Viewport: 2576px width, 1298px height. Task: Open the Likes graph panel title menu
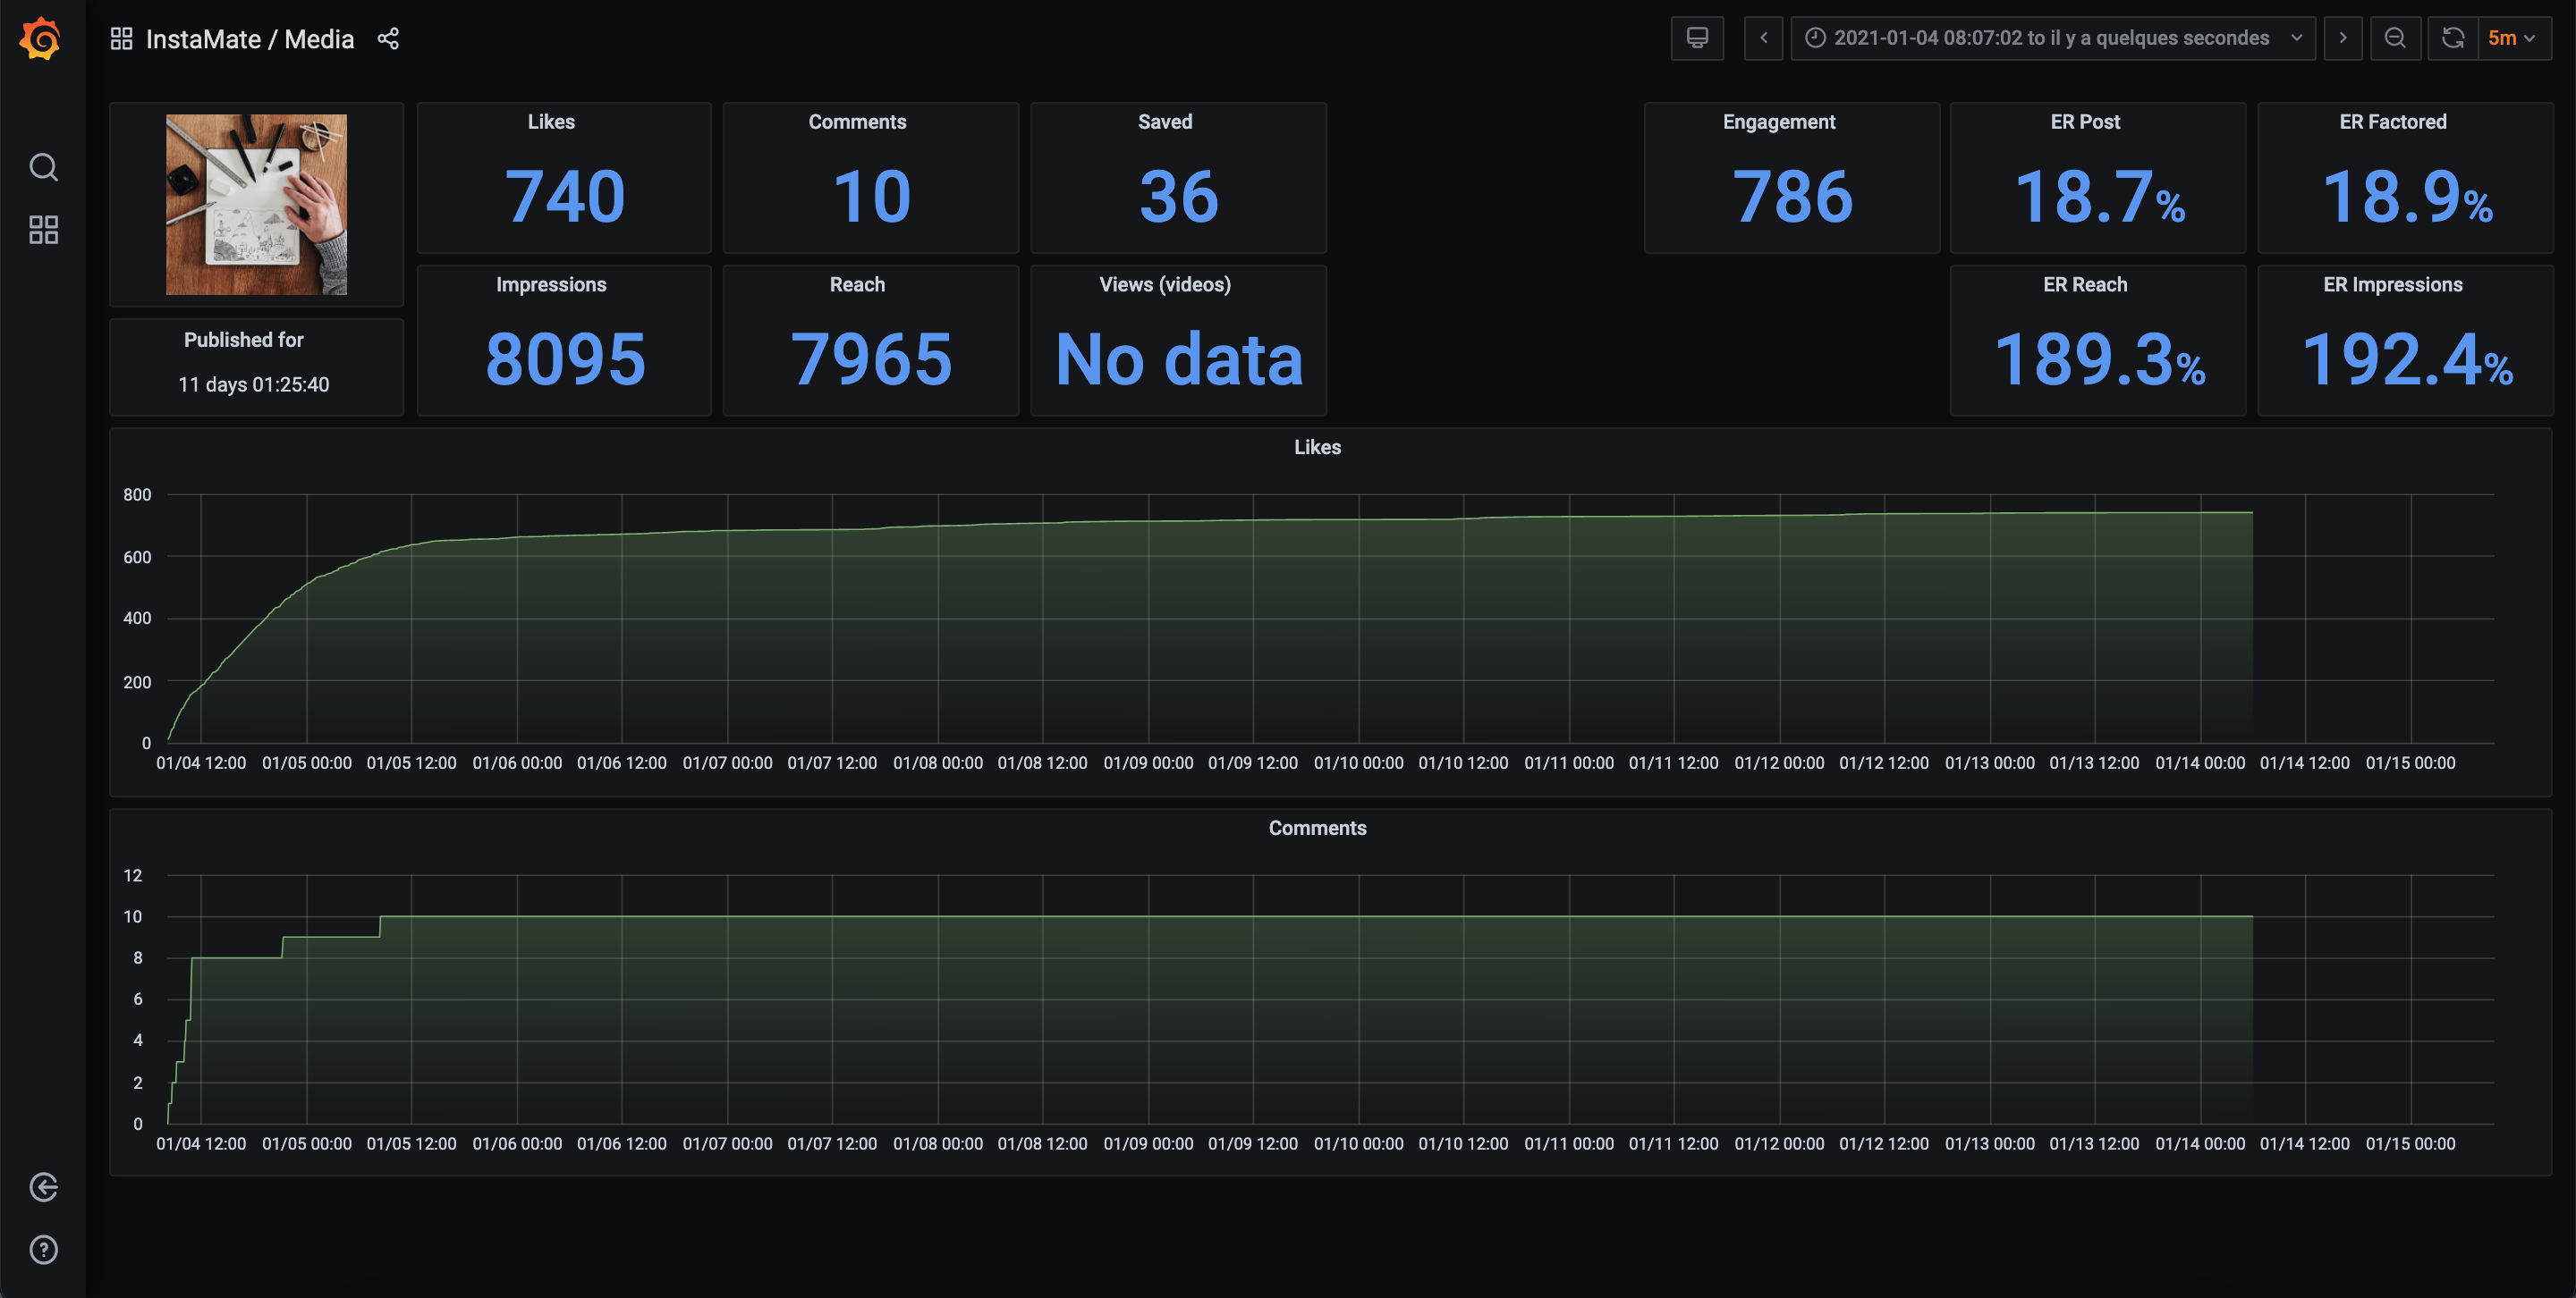coord(1317,448)
